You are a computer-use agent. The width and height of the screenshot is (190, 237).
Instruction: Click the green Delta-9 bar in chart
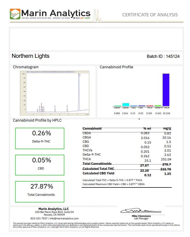click(158, 106)
